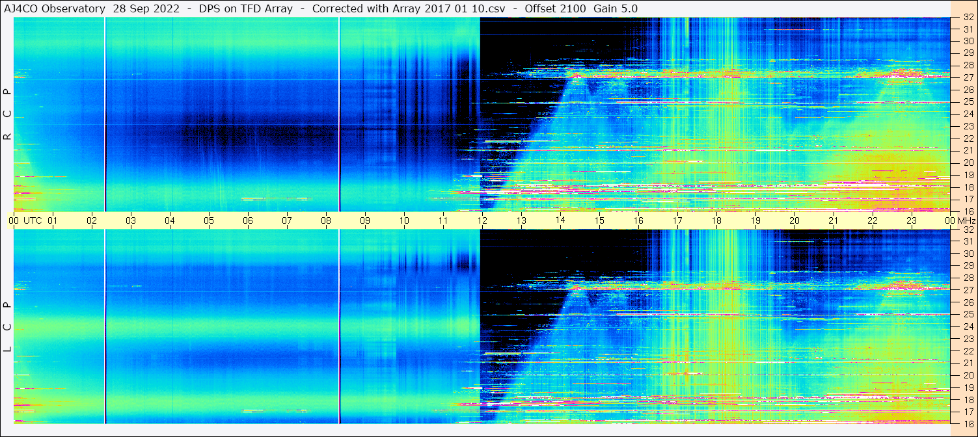Click the "MHz" label on the time axis
This screenshot has height=437, width=978.
coord(966,220)
